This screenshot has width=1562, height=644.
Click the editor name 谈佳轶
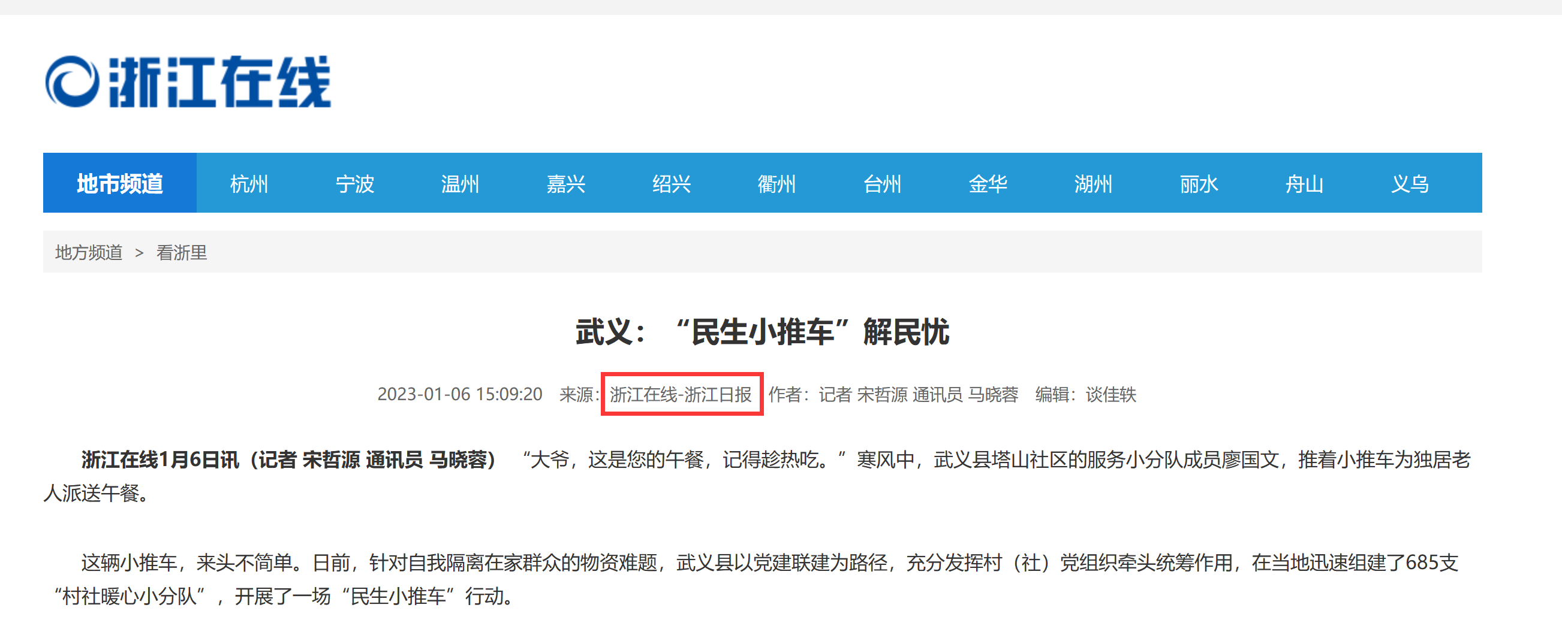tap(1111, 394)
